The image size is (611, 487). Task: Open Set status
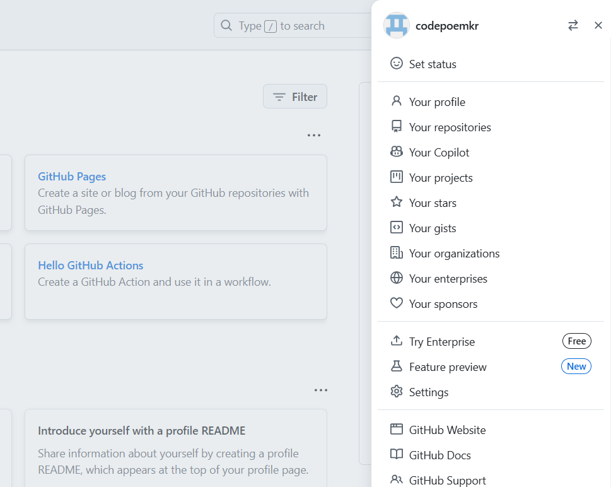tap(491, 64)
